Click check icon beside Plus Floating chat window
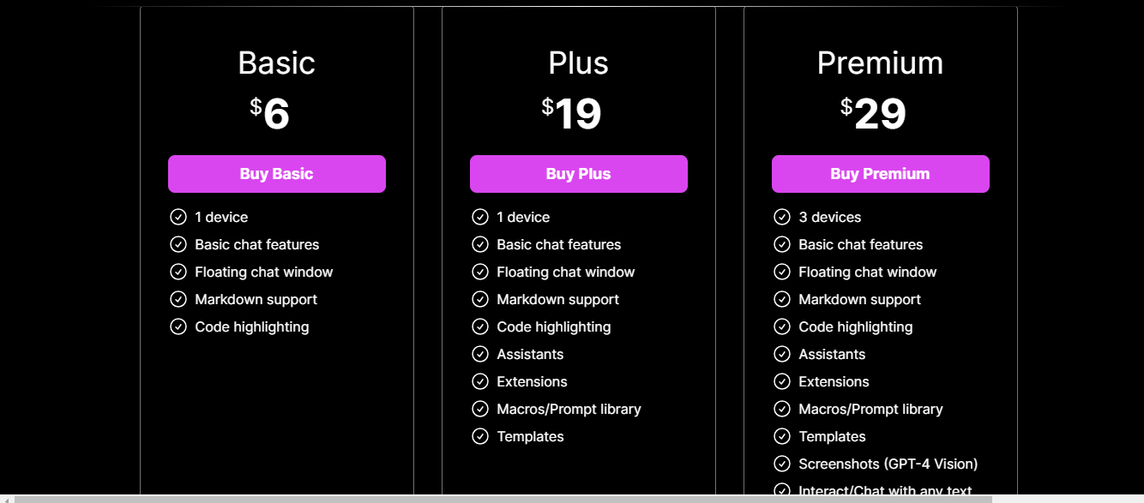 point(480,272)
